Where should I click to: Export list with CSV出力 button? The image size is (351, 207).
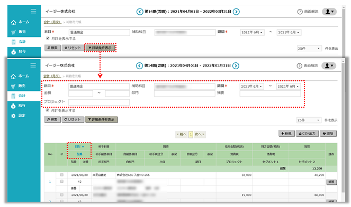(x=307, y=134)
